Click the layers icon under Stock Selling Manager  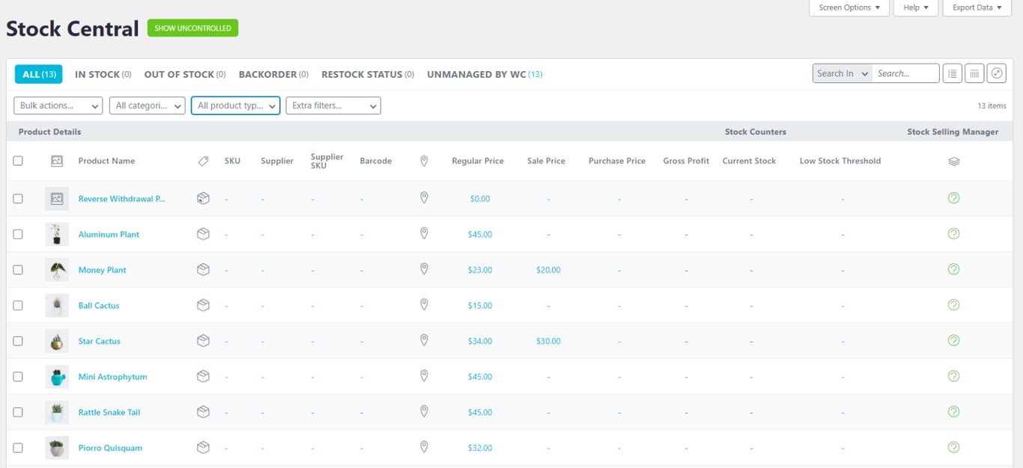point(953,161)
